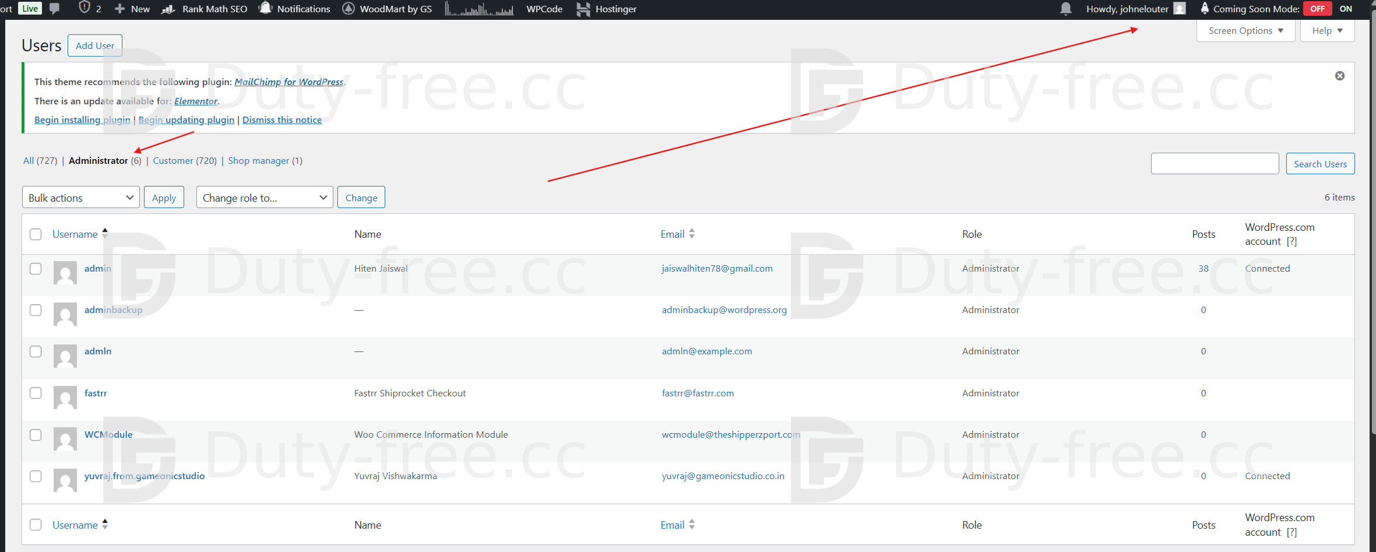This screenshot has height=552, width=1376.
Task: Expand the Screen Options panel
Action: point(1245,31)
